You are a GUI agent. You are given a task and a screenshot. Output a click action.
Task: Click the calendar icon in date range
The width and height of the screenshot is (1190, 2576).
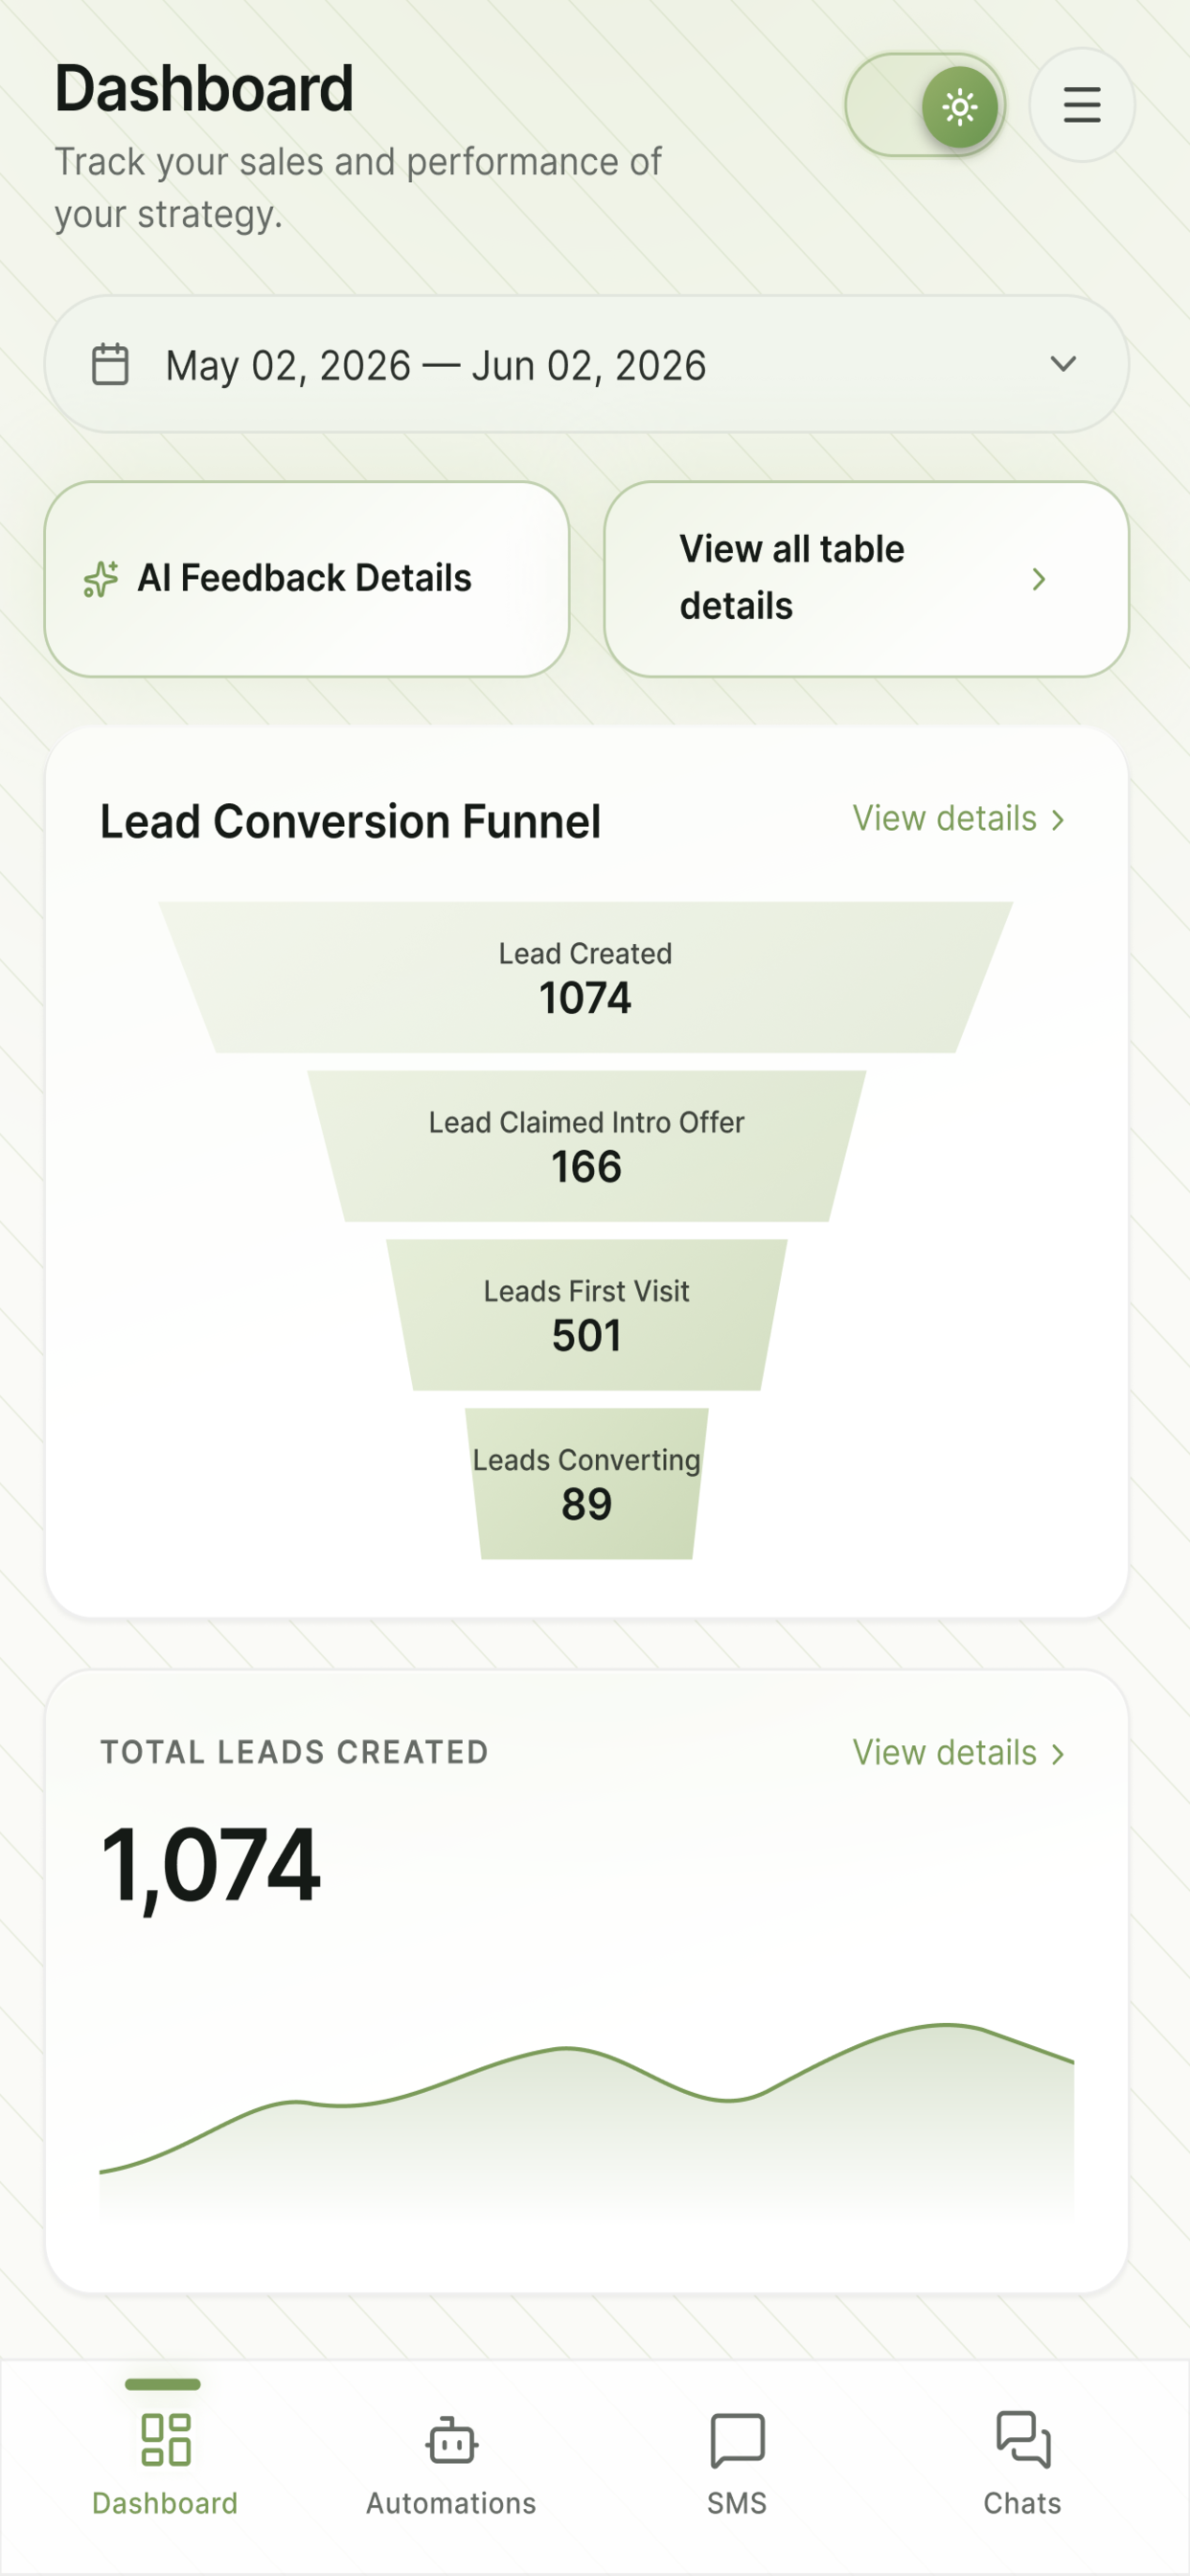coord(110,364)
